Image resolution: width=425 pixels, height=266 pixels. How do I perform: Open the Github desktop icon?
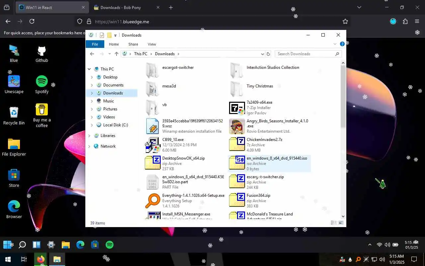pyautogui.click(x=42, y=54)
